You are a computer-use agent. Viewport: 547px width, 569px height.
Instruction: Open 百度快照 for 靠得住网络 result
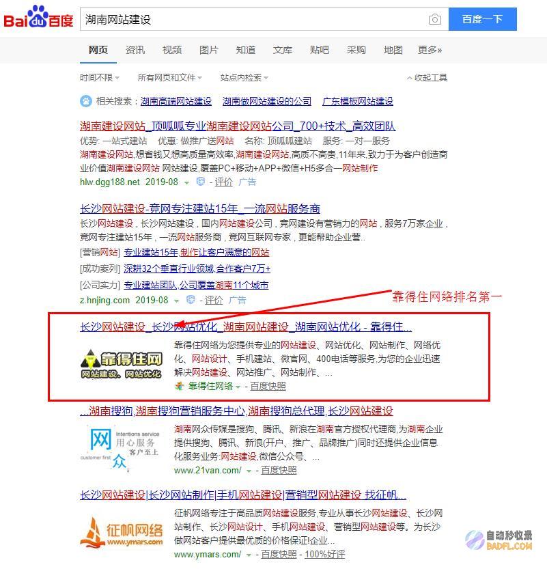point(268,387)
